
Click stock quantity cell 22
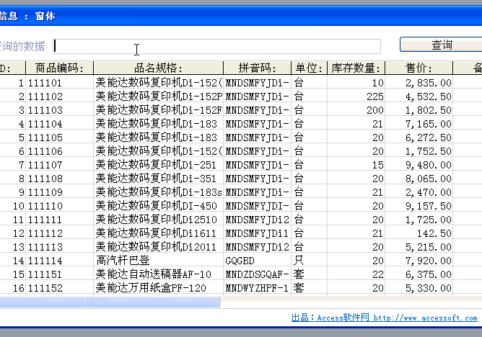356,274
